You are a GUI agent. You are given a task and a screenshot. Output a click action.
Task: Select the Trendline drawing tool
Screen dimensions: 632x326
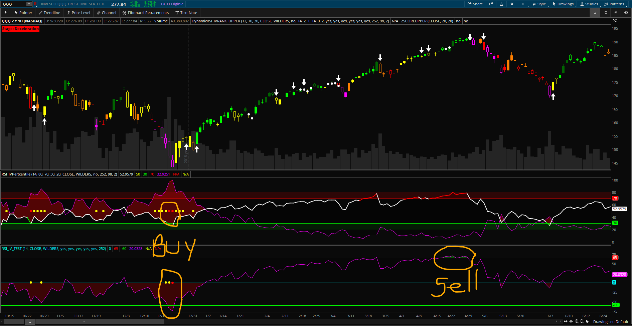[49, 13]
